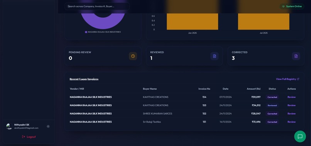This screenshot has width=311, height=146.
Task: Click the Pending Review stat card
Action: pyautogui.click(x=103, y=56)
